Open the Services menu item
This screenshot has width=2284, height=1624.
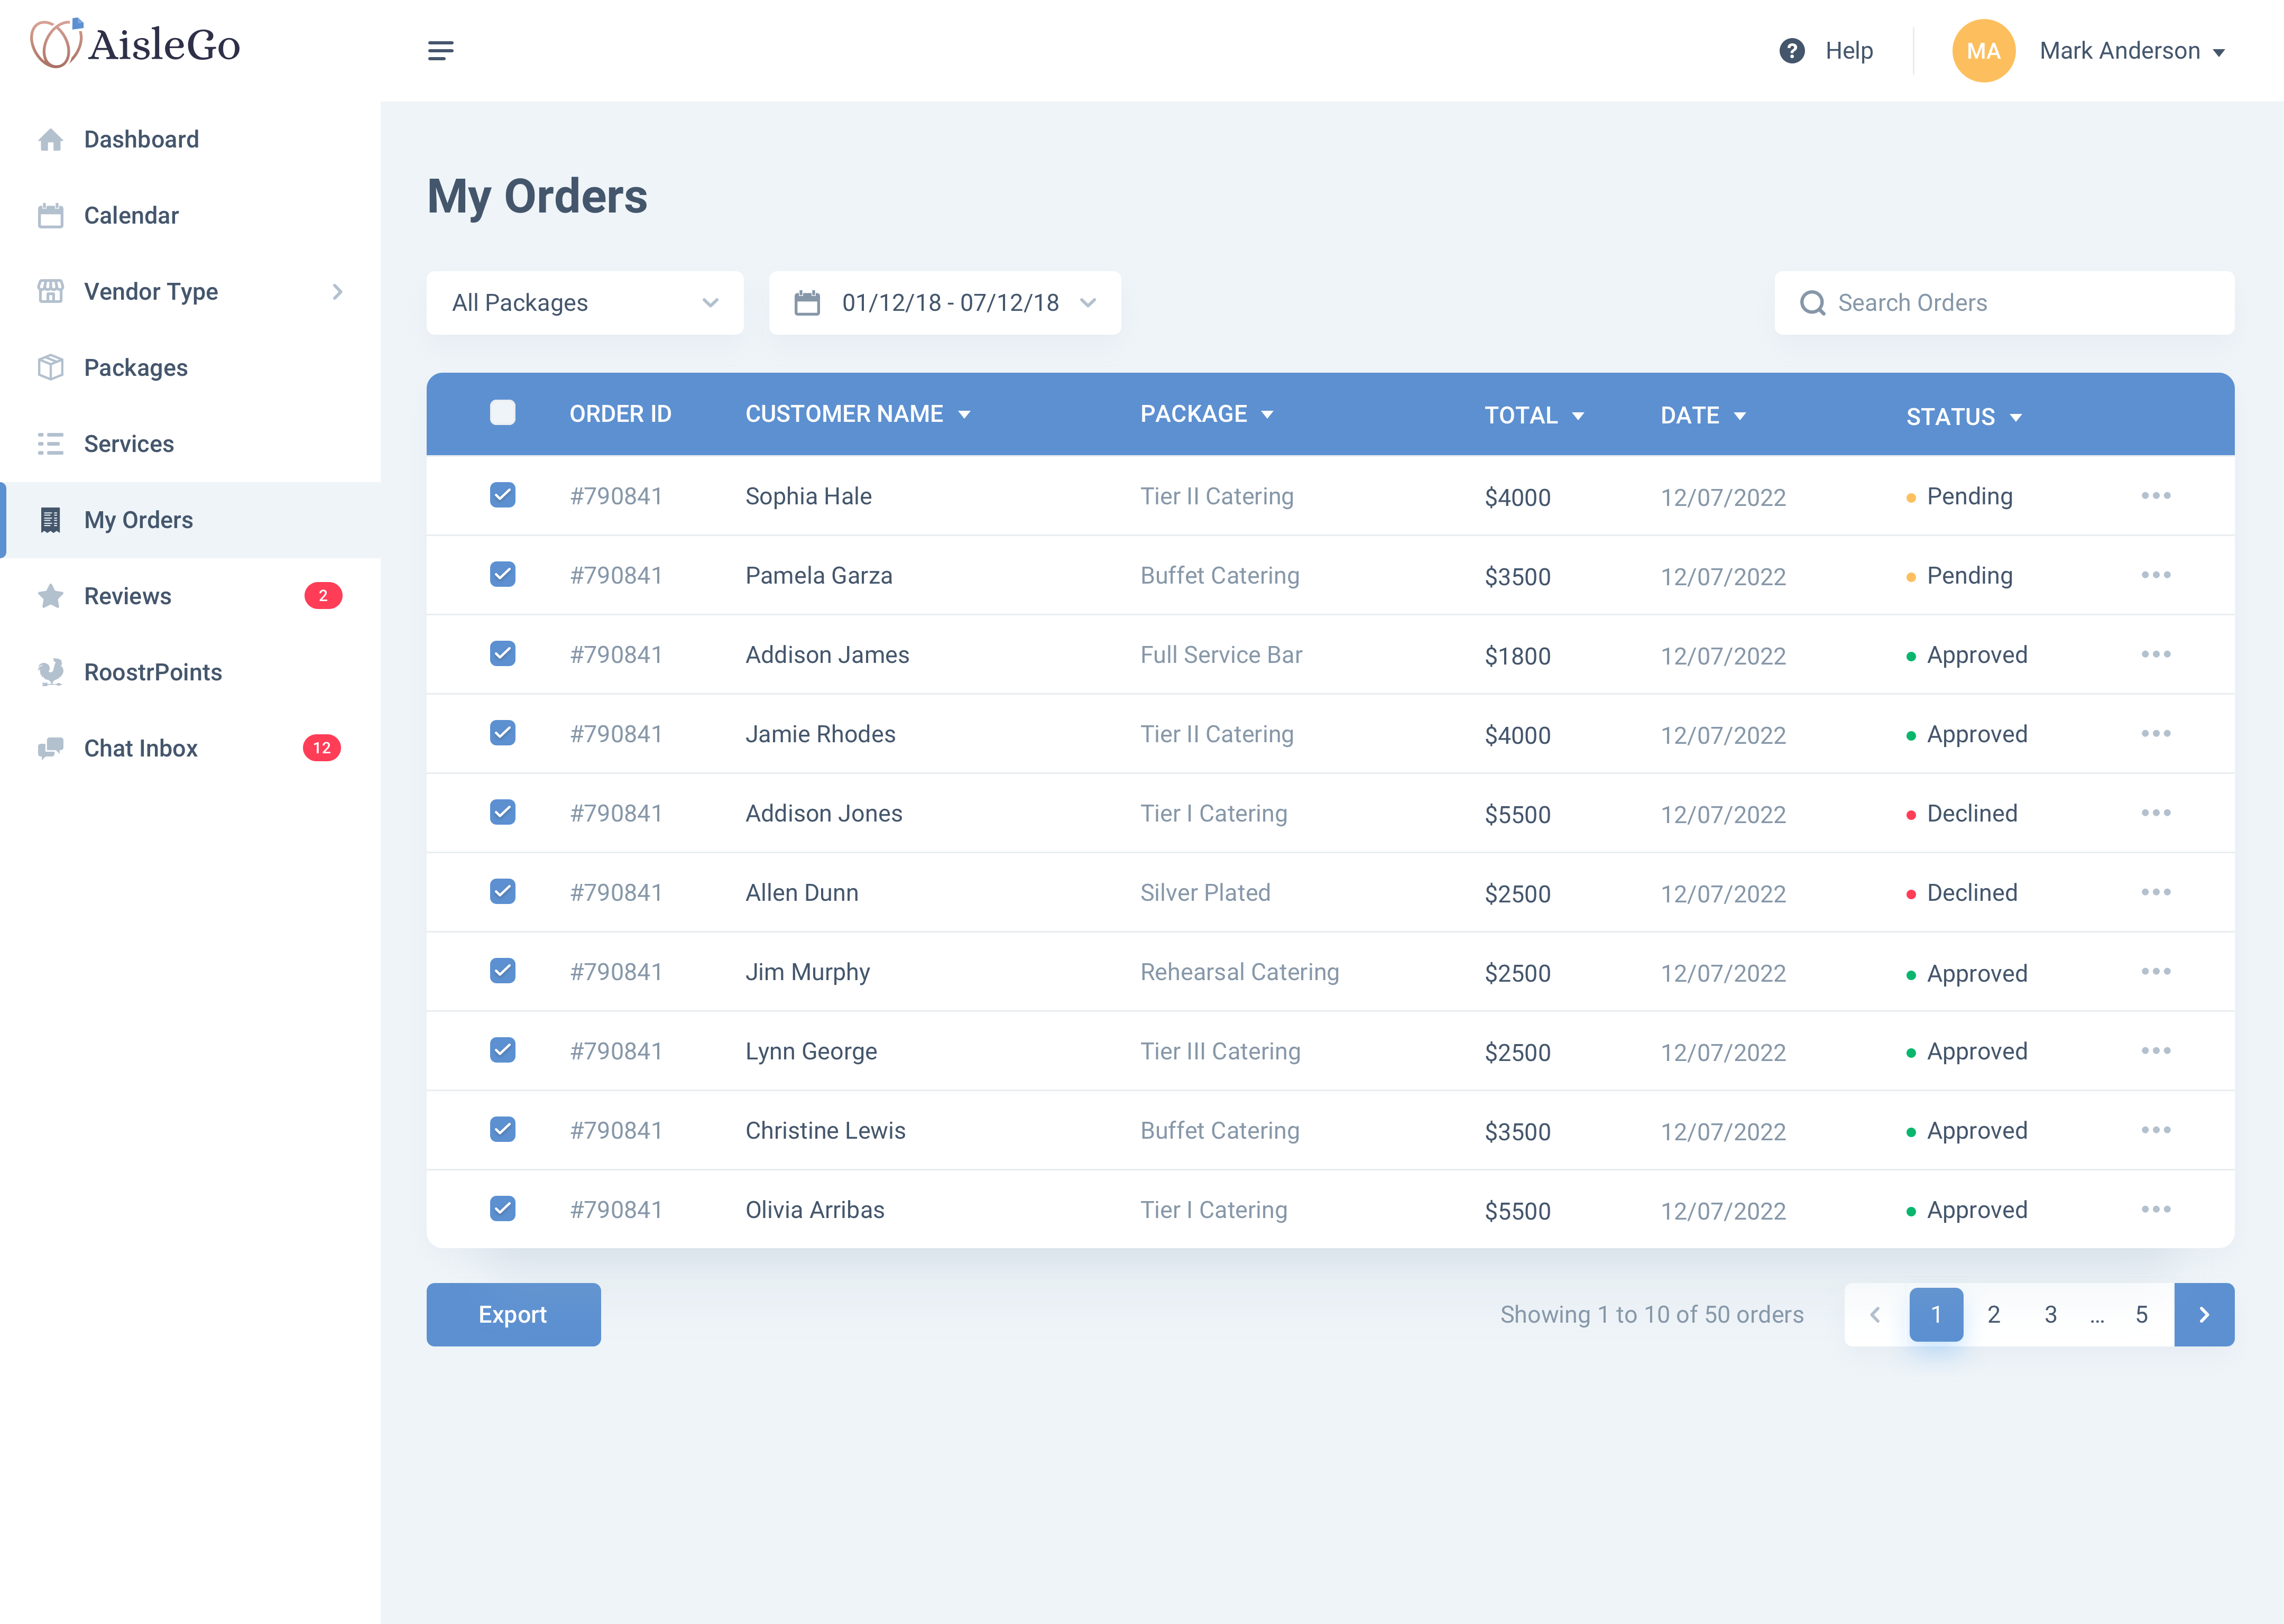pos(128,444)
